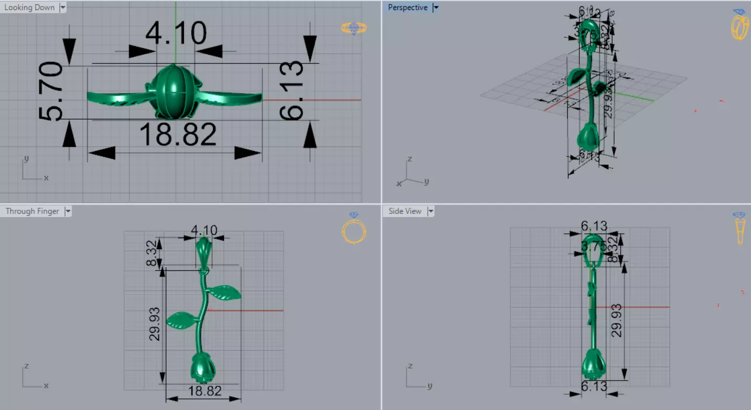
Task: Select the Side View viewport title
Action: 405,211
